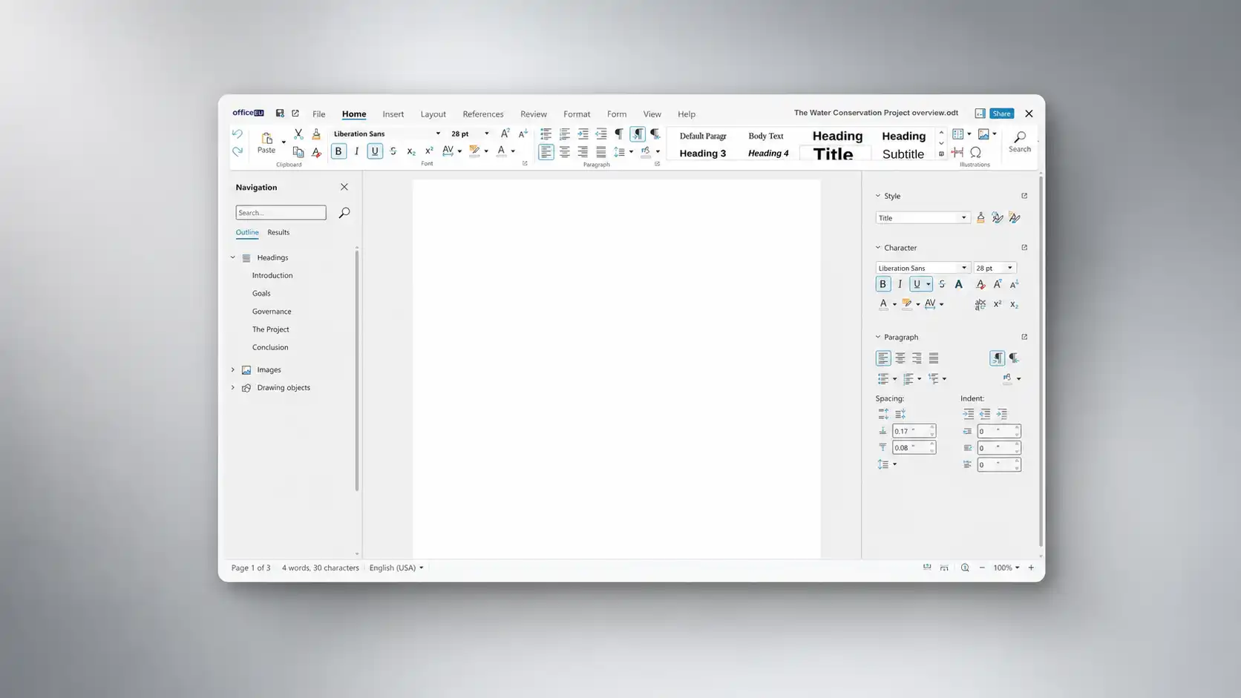Click the Search magnifier in ribbon
The width and height of the screenshot is (1241, 698).
[x=1020, y=142]
